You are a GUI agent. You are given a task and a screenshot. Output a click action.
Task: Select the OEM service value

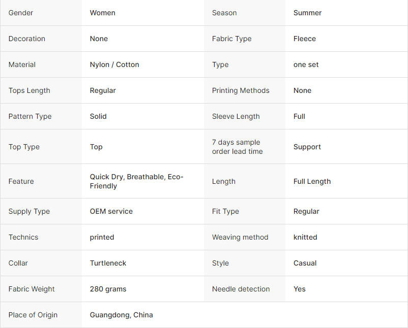pyautogui.click(x=111, y=211)
